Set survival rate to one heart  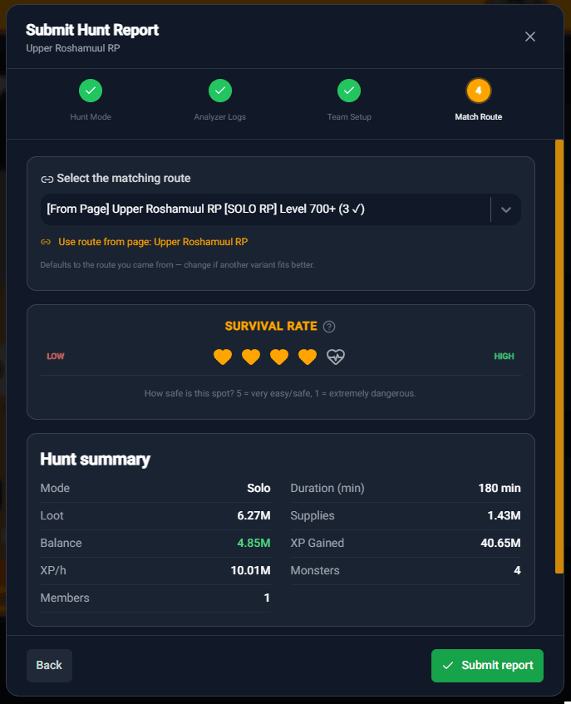222,357
